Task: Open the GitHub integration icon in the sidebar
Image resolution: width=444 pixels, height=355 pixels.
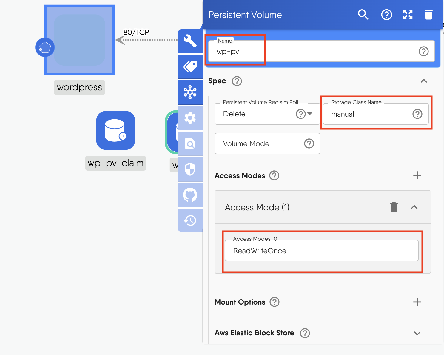Action: tap(190, 195)
